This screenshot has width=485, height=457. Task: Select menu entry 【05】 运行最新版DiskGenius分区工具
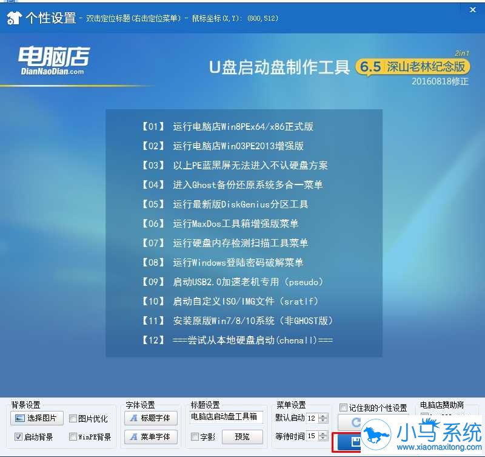(x=224, y=205)
